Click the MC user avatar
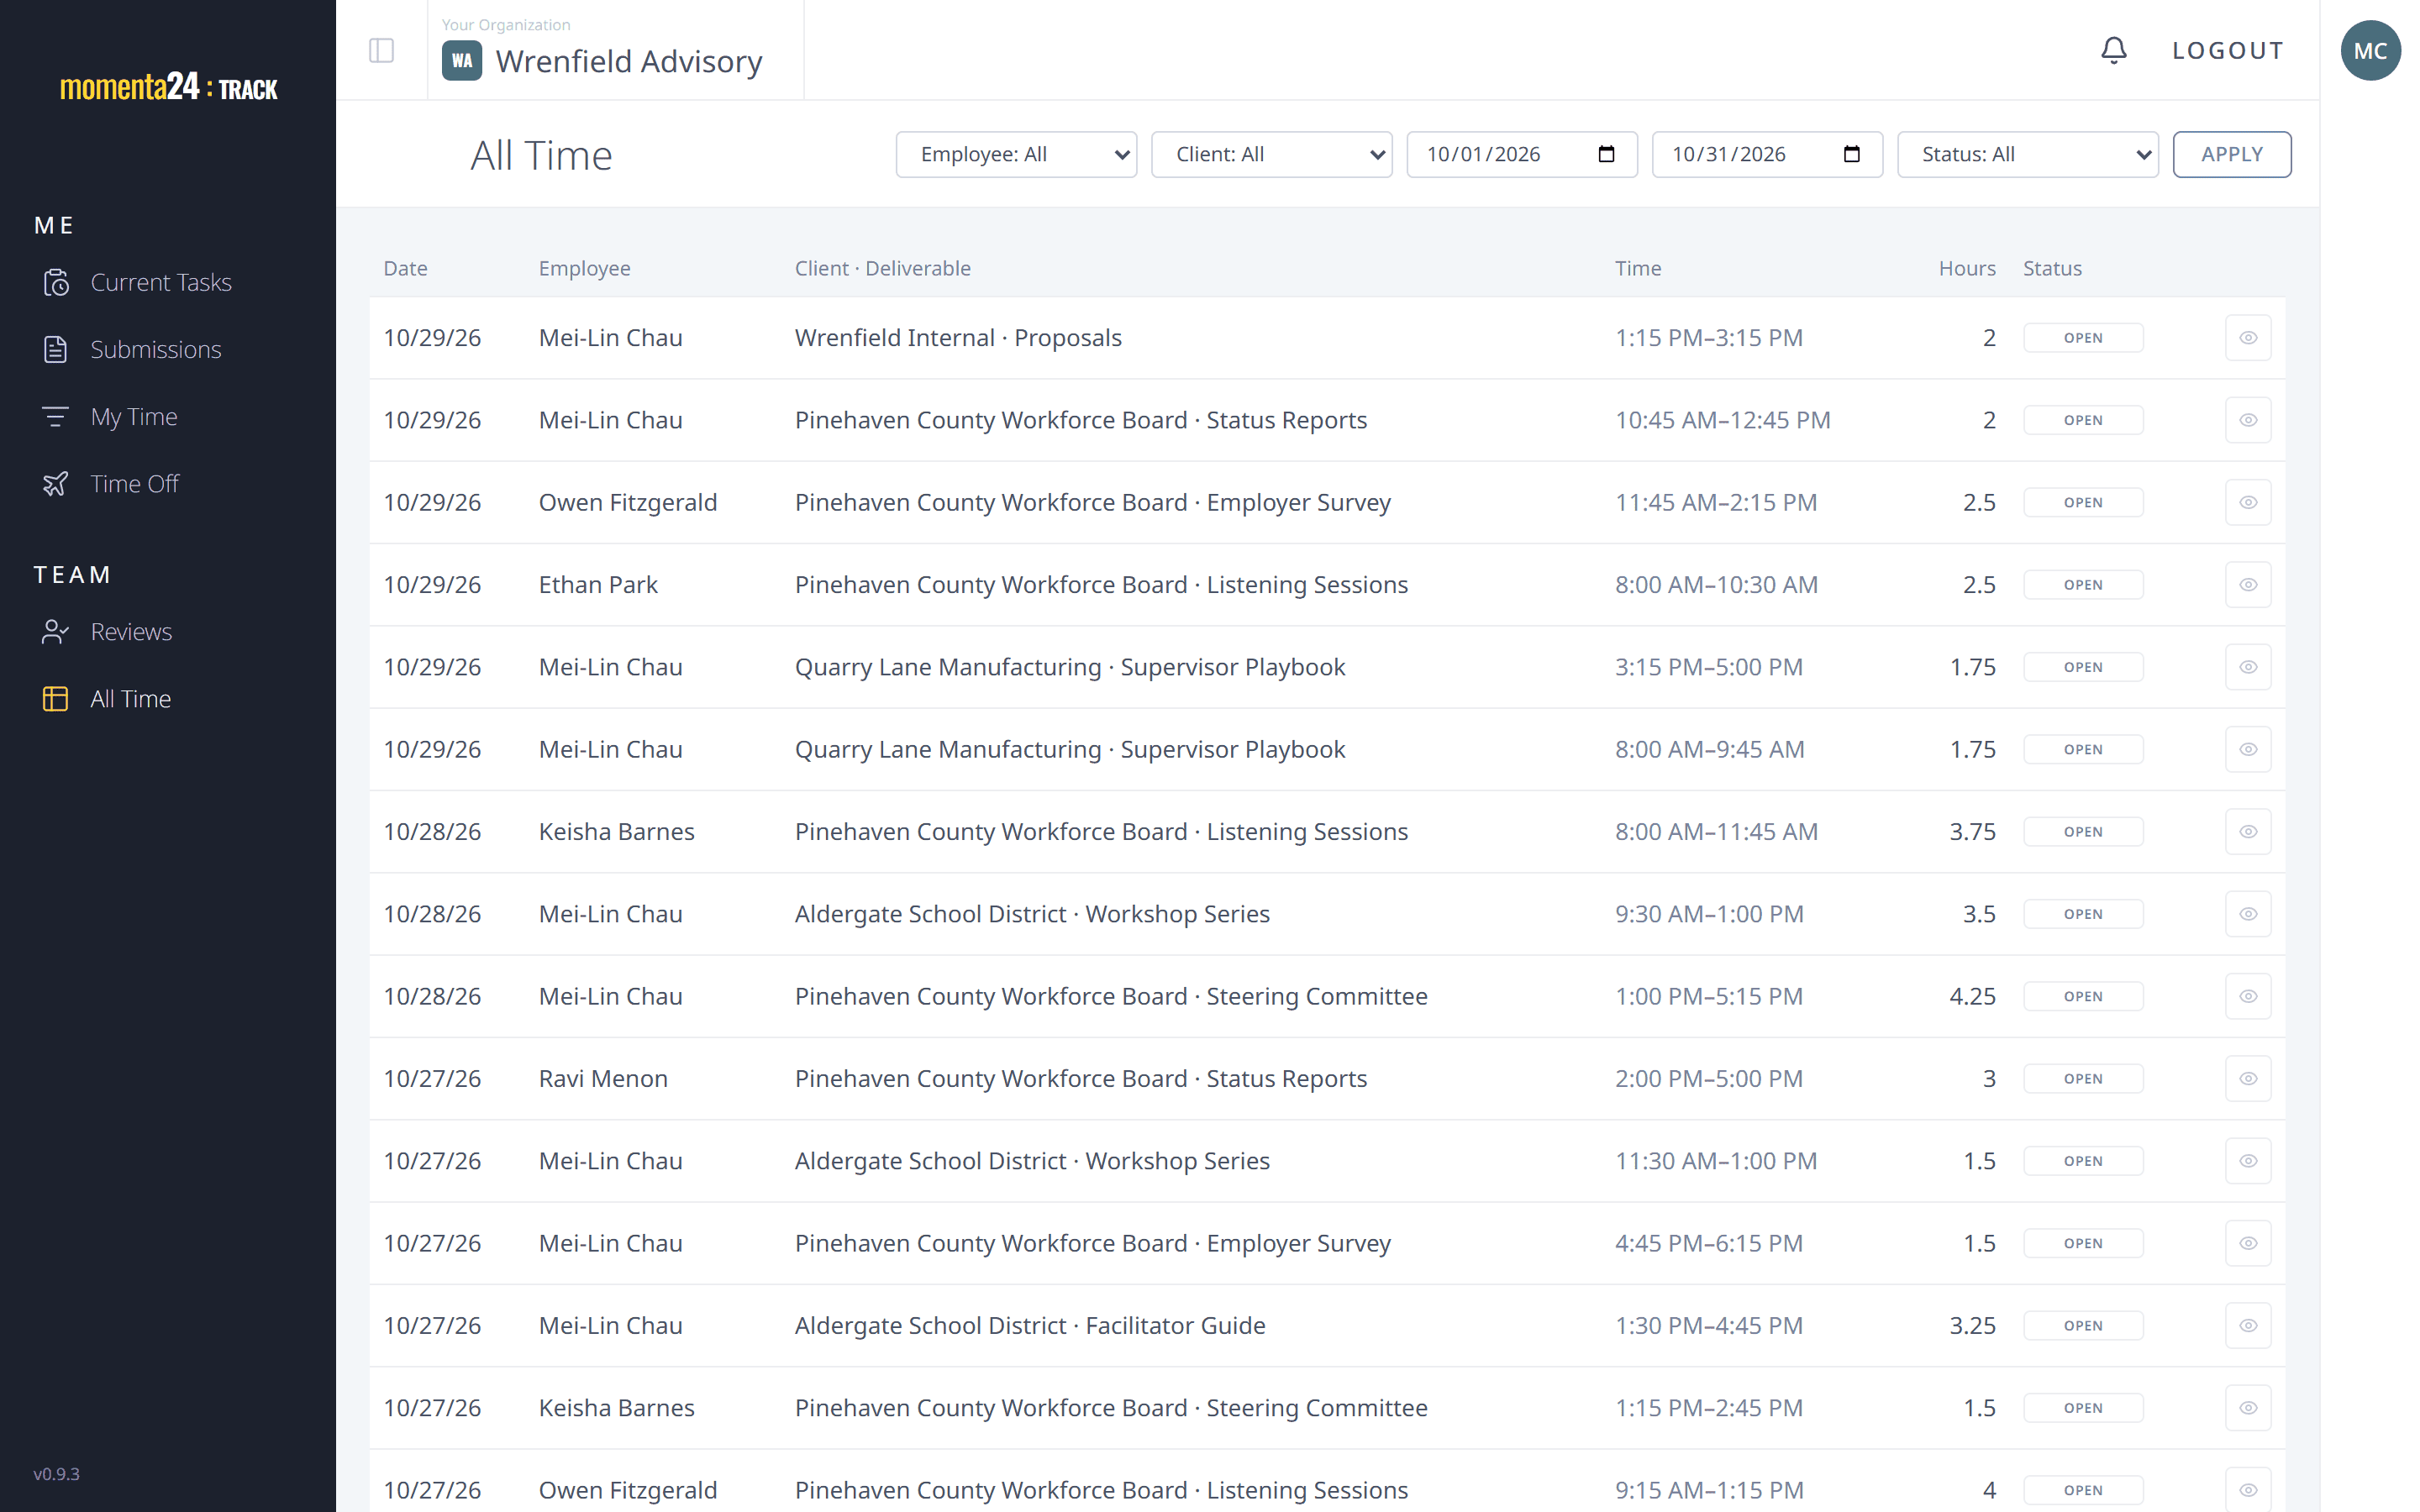The width and height of the screenshot is (2420, 1512). (x=2370, y=50)
